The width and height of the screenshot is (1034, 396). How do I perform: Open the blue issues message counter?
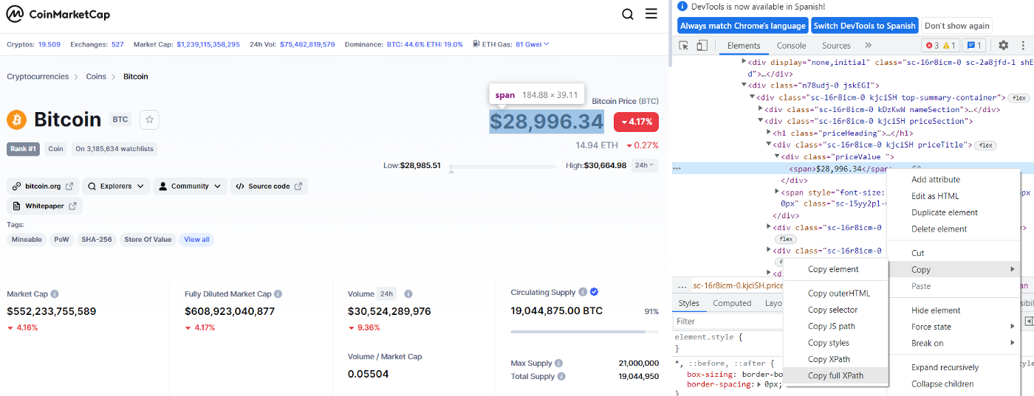click(x=974, y=46)
